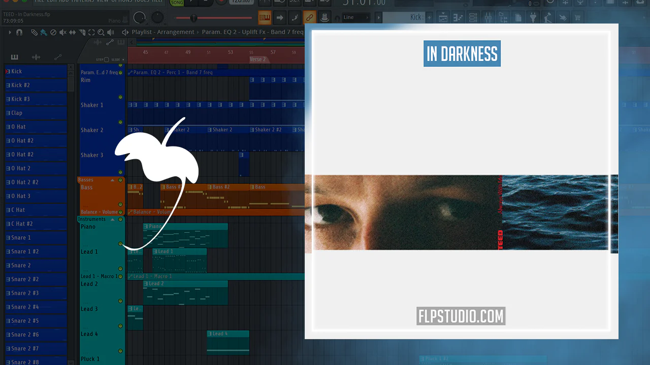Add a new pattern with the plus button
Image resolution: width=650 pixels, height=365 pixels.
pyautogui.click(x=430, y=18)
